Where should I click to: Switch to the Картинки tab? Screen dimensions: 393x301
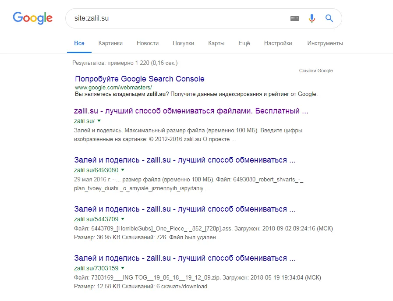pyautogui.click(x=110, y=43)
